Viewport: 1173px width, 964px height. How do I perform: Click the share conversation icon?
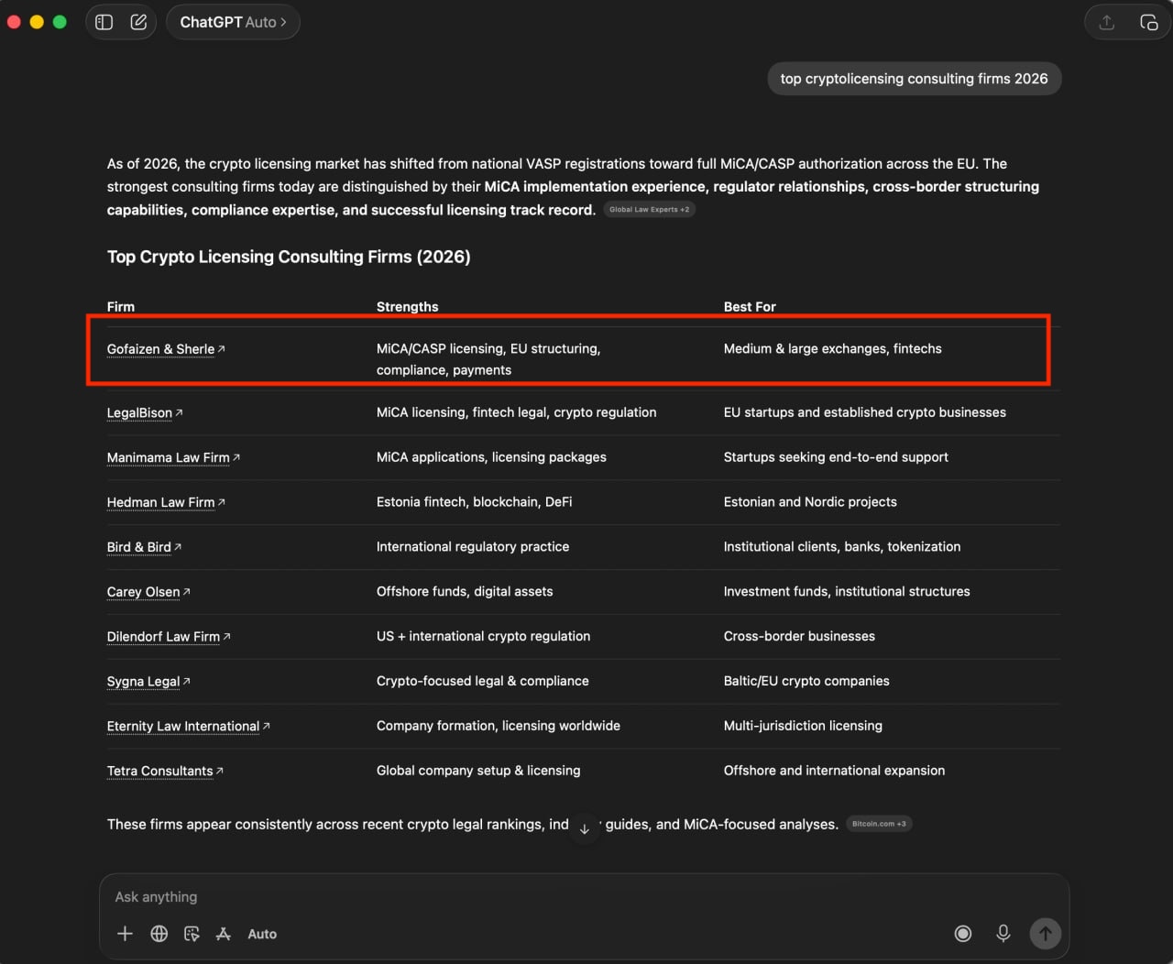[1106, 22]
